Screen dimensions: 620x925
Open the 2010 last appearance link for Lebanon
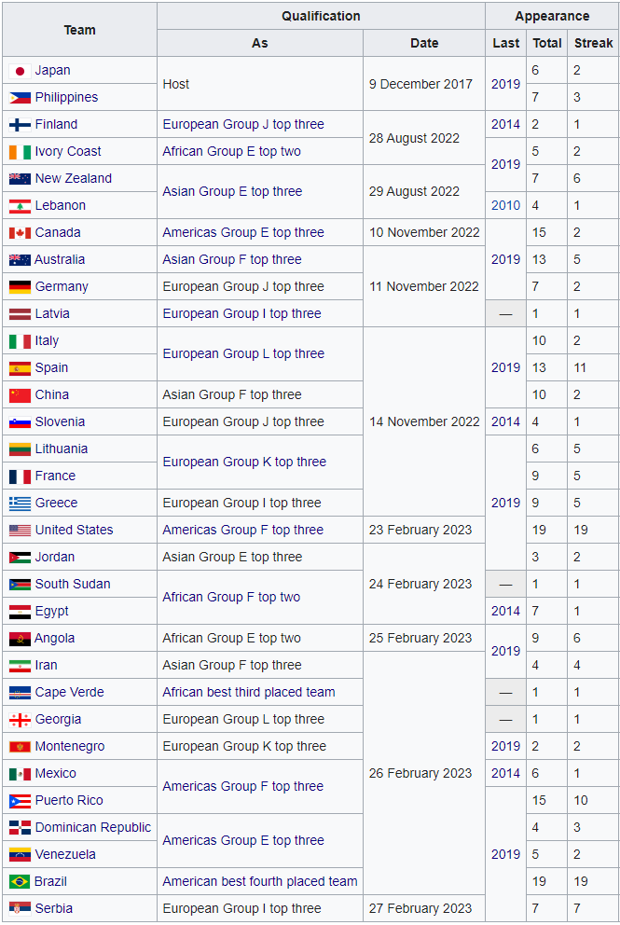pos(505,205)
